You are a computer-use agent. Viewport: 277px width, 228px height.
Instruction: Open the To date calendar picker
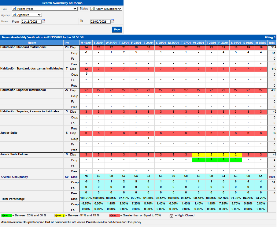[x=113, y=21]
